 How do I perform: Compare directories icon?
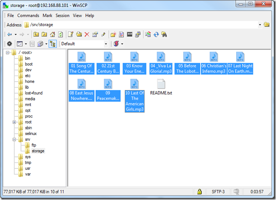point(148,35)
